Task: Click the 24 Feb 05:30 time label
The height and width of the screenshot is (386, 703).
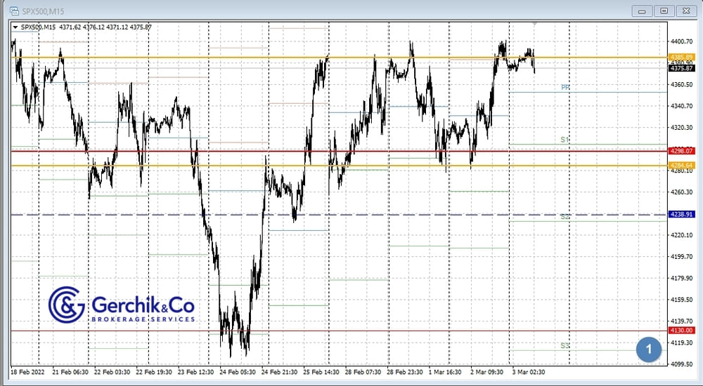Action: click(x=238, y=372)
